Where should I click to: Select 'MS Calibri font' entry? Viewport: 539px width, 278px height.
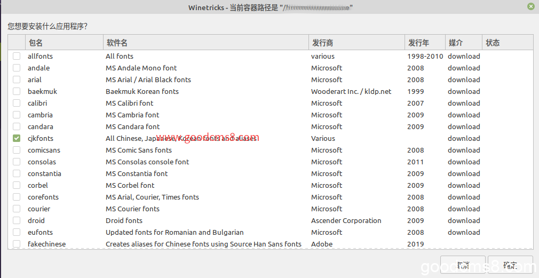[x=129, y=103]
